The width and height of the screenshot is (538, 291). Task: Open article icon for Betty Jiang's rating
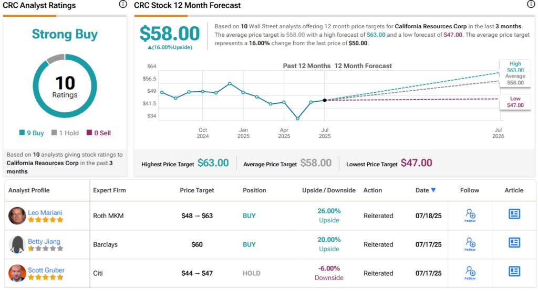click(x=514, y=243)
